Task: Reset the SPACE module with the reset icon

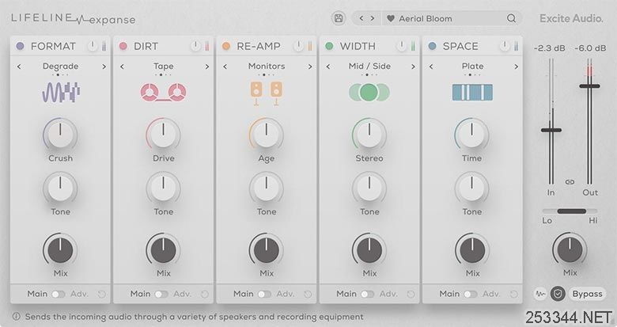Action: [513, 295]
